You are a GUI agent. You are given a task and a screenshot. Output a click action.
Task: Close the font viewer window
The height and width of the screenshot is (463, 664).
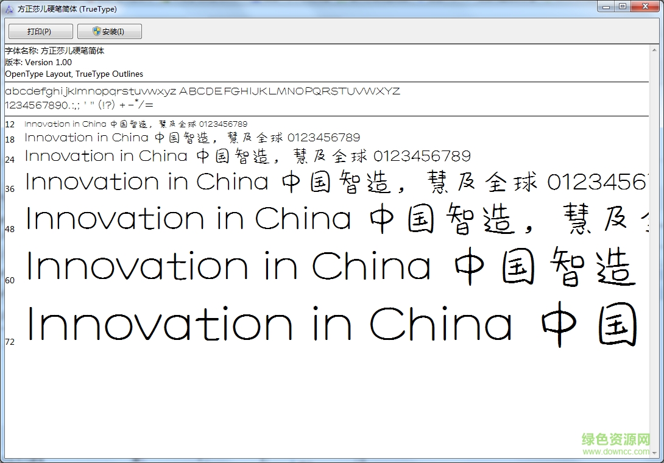click(x=645, y=7)
